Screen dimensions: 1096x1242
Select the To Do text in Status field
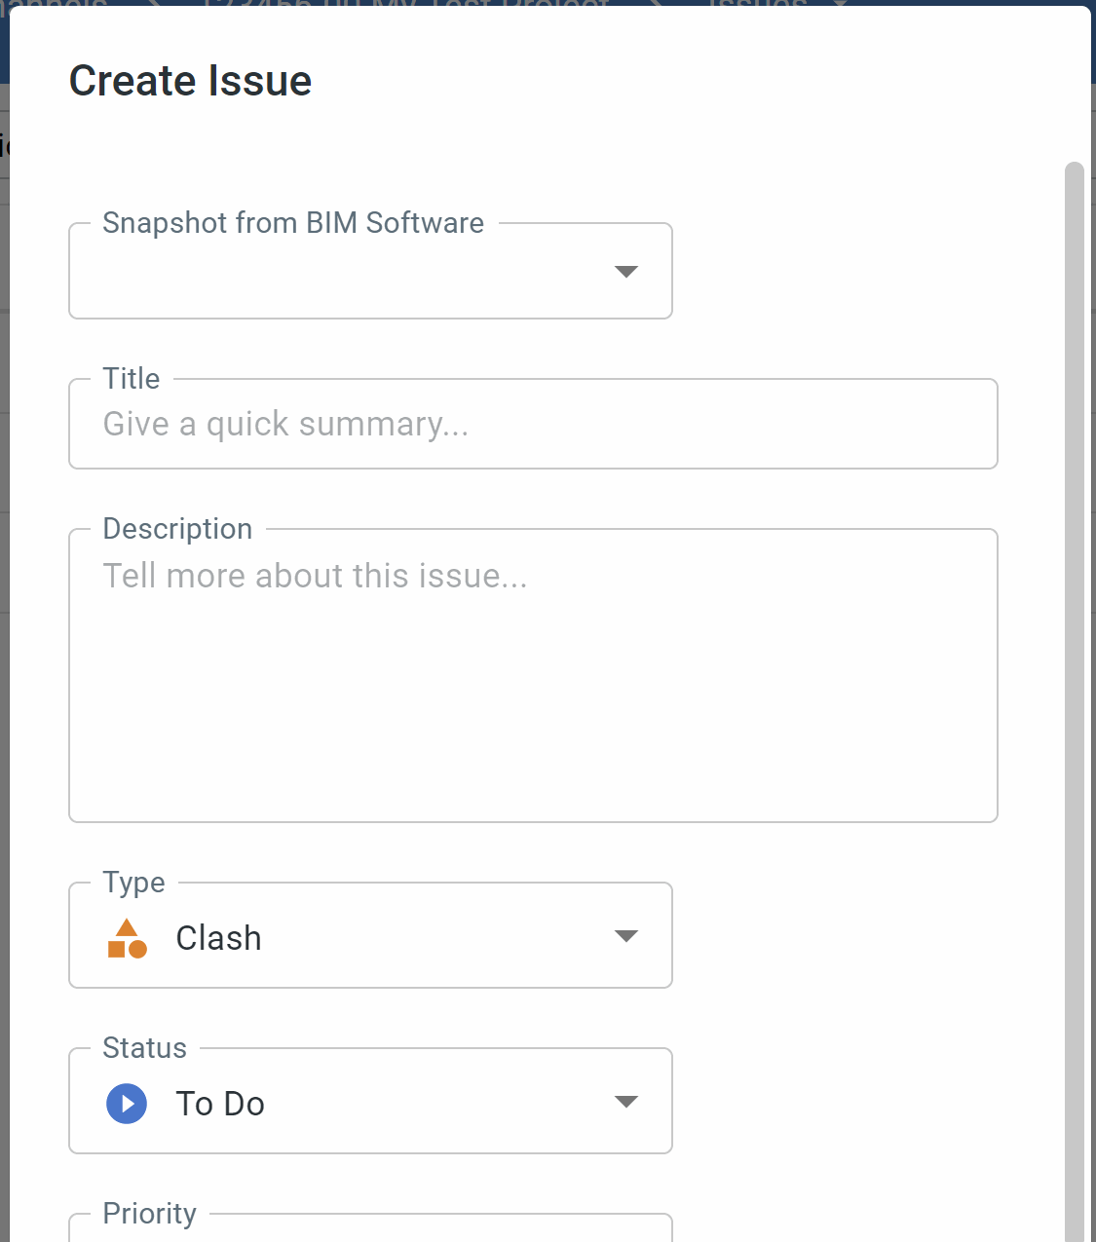(220, 1104)
